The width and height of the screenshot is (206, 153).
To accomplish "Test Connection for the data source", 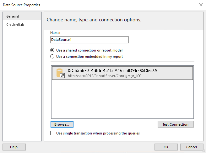I will click(176, 124).
